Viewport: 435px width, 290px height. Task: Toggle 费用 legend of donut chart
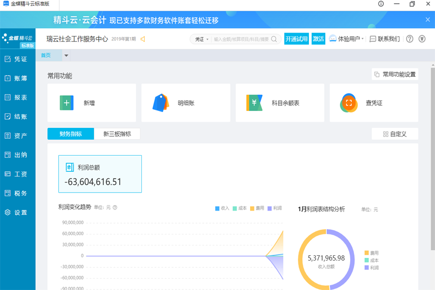point(371,253)
